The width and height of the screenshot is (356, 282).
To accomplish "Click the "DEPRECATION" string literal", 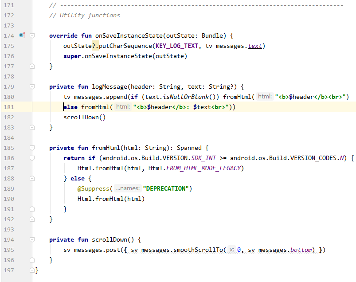I will (166, 188).
